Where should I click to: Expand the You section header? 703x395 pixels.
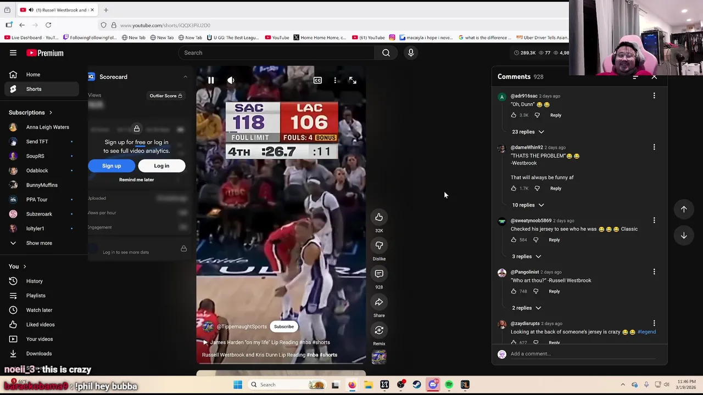pos(18,267)
